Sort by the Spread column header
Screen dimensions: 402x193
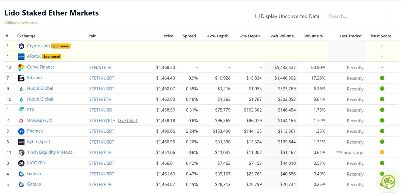coord(189,36)
